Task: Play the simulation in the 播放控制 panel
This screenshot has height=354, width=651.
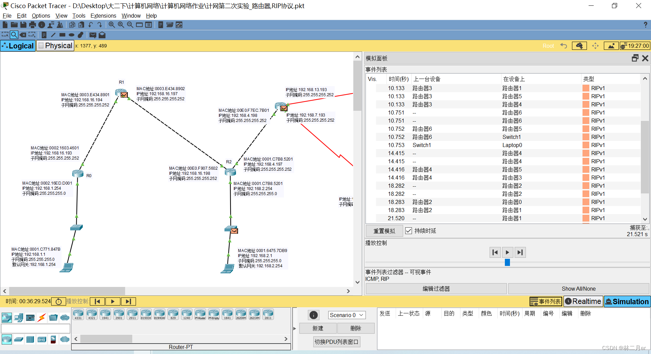Action: pyautogui.click(x=507, y=252)
